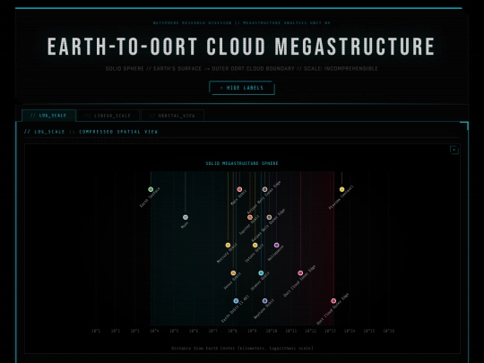Click the 10^8 axis tick label
Screen dimensions: 484x363
tap(232, 331)
